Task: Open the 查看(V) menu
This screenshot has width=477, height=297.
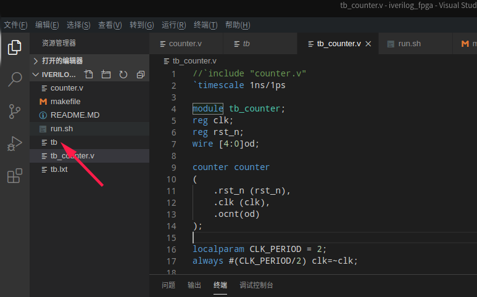Action: tap(110, 25)
